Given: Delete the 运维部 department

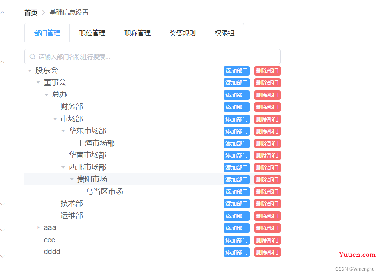Looking at the screenshot, I should coord(267,216).
